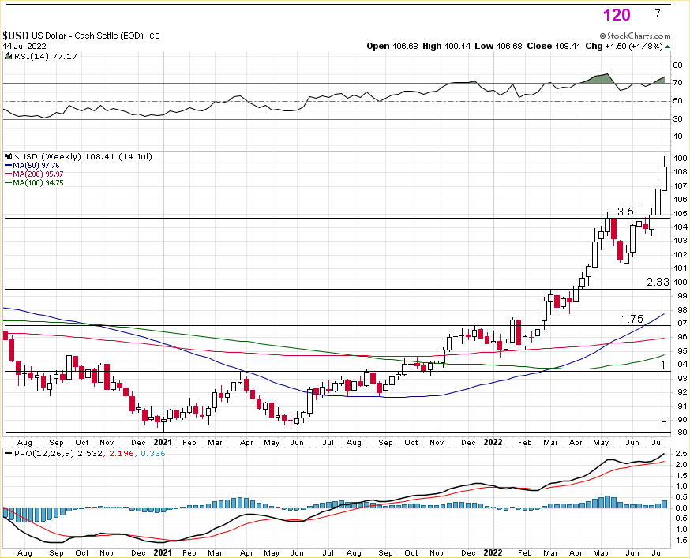Image resolution: width=690 pixels, height=558 pixels.
Task: Click the RSI axis 10 label
Action: click(x=677, y=137)
